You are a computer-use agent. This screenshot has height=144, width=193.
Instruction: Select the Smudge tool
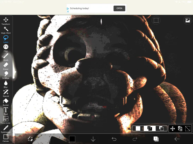[6, 75]
